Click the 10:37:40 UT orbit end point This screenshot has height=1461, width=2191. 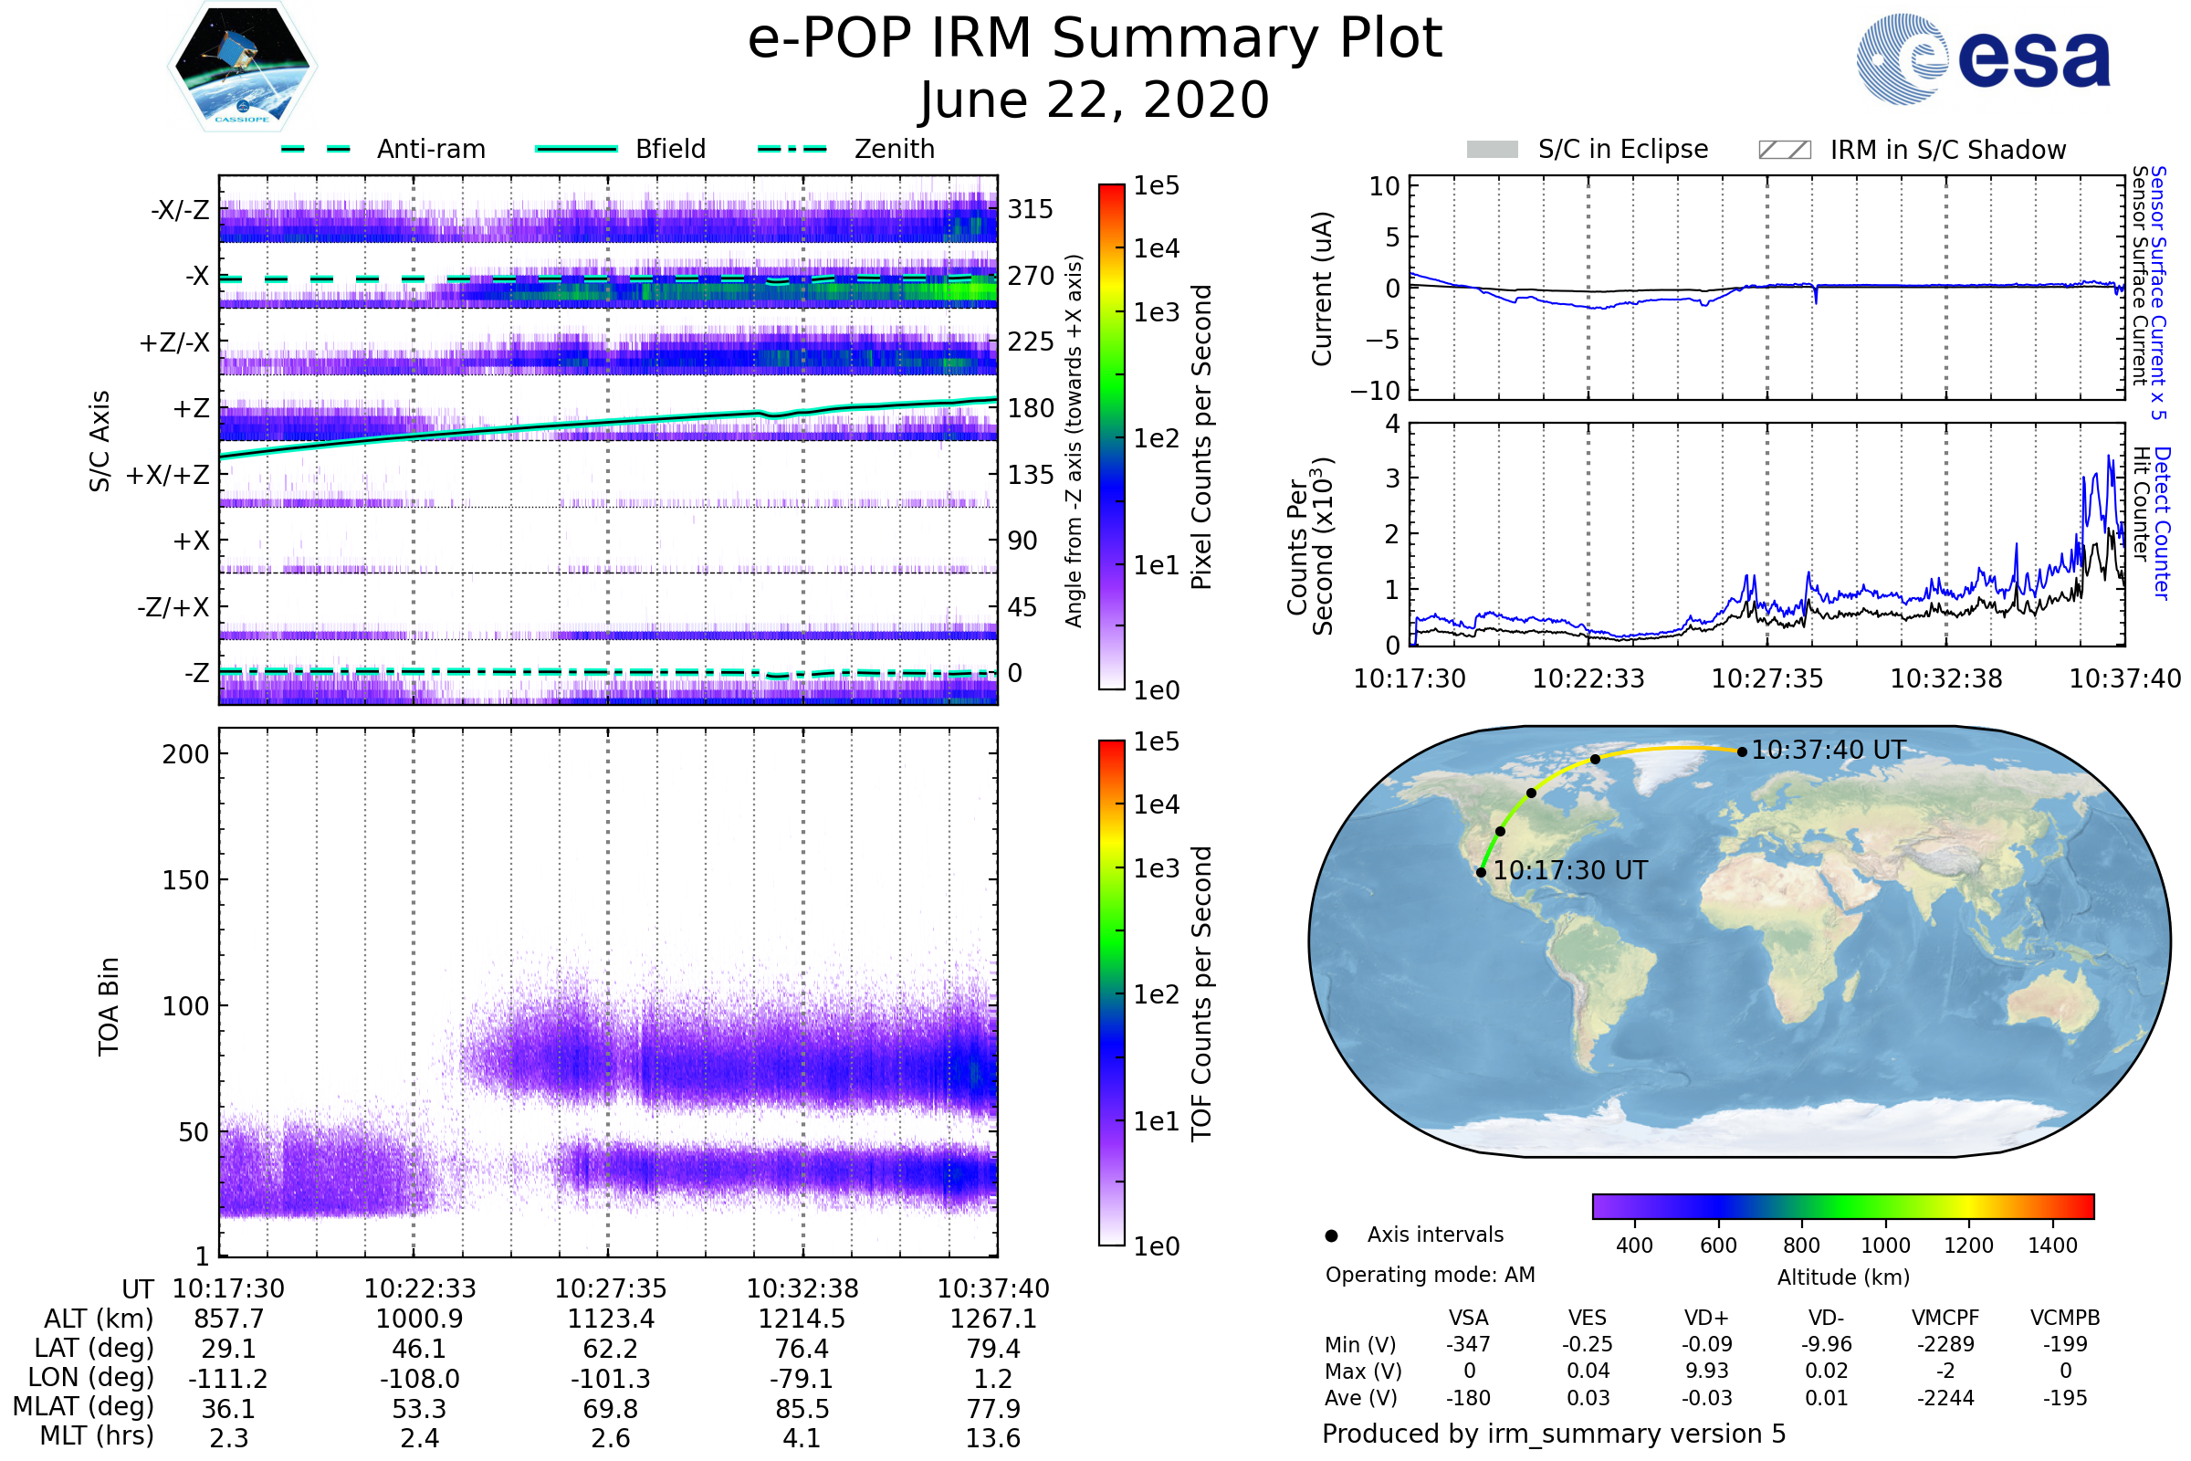1742,752
